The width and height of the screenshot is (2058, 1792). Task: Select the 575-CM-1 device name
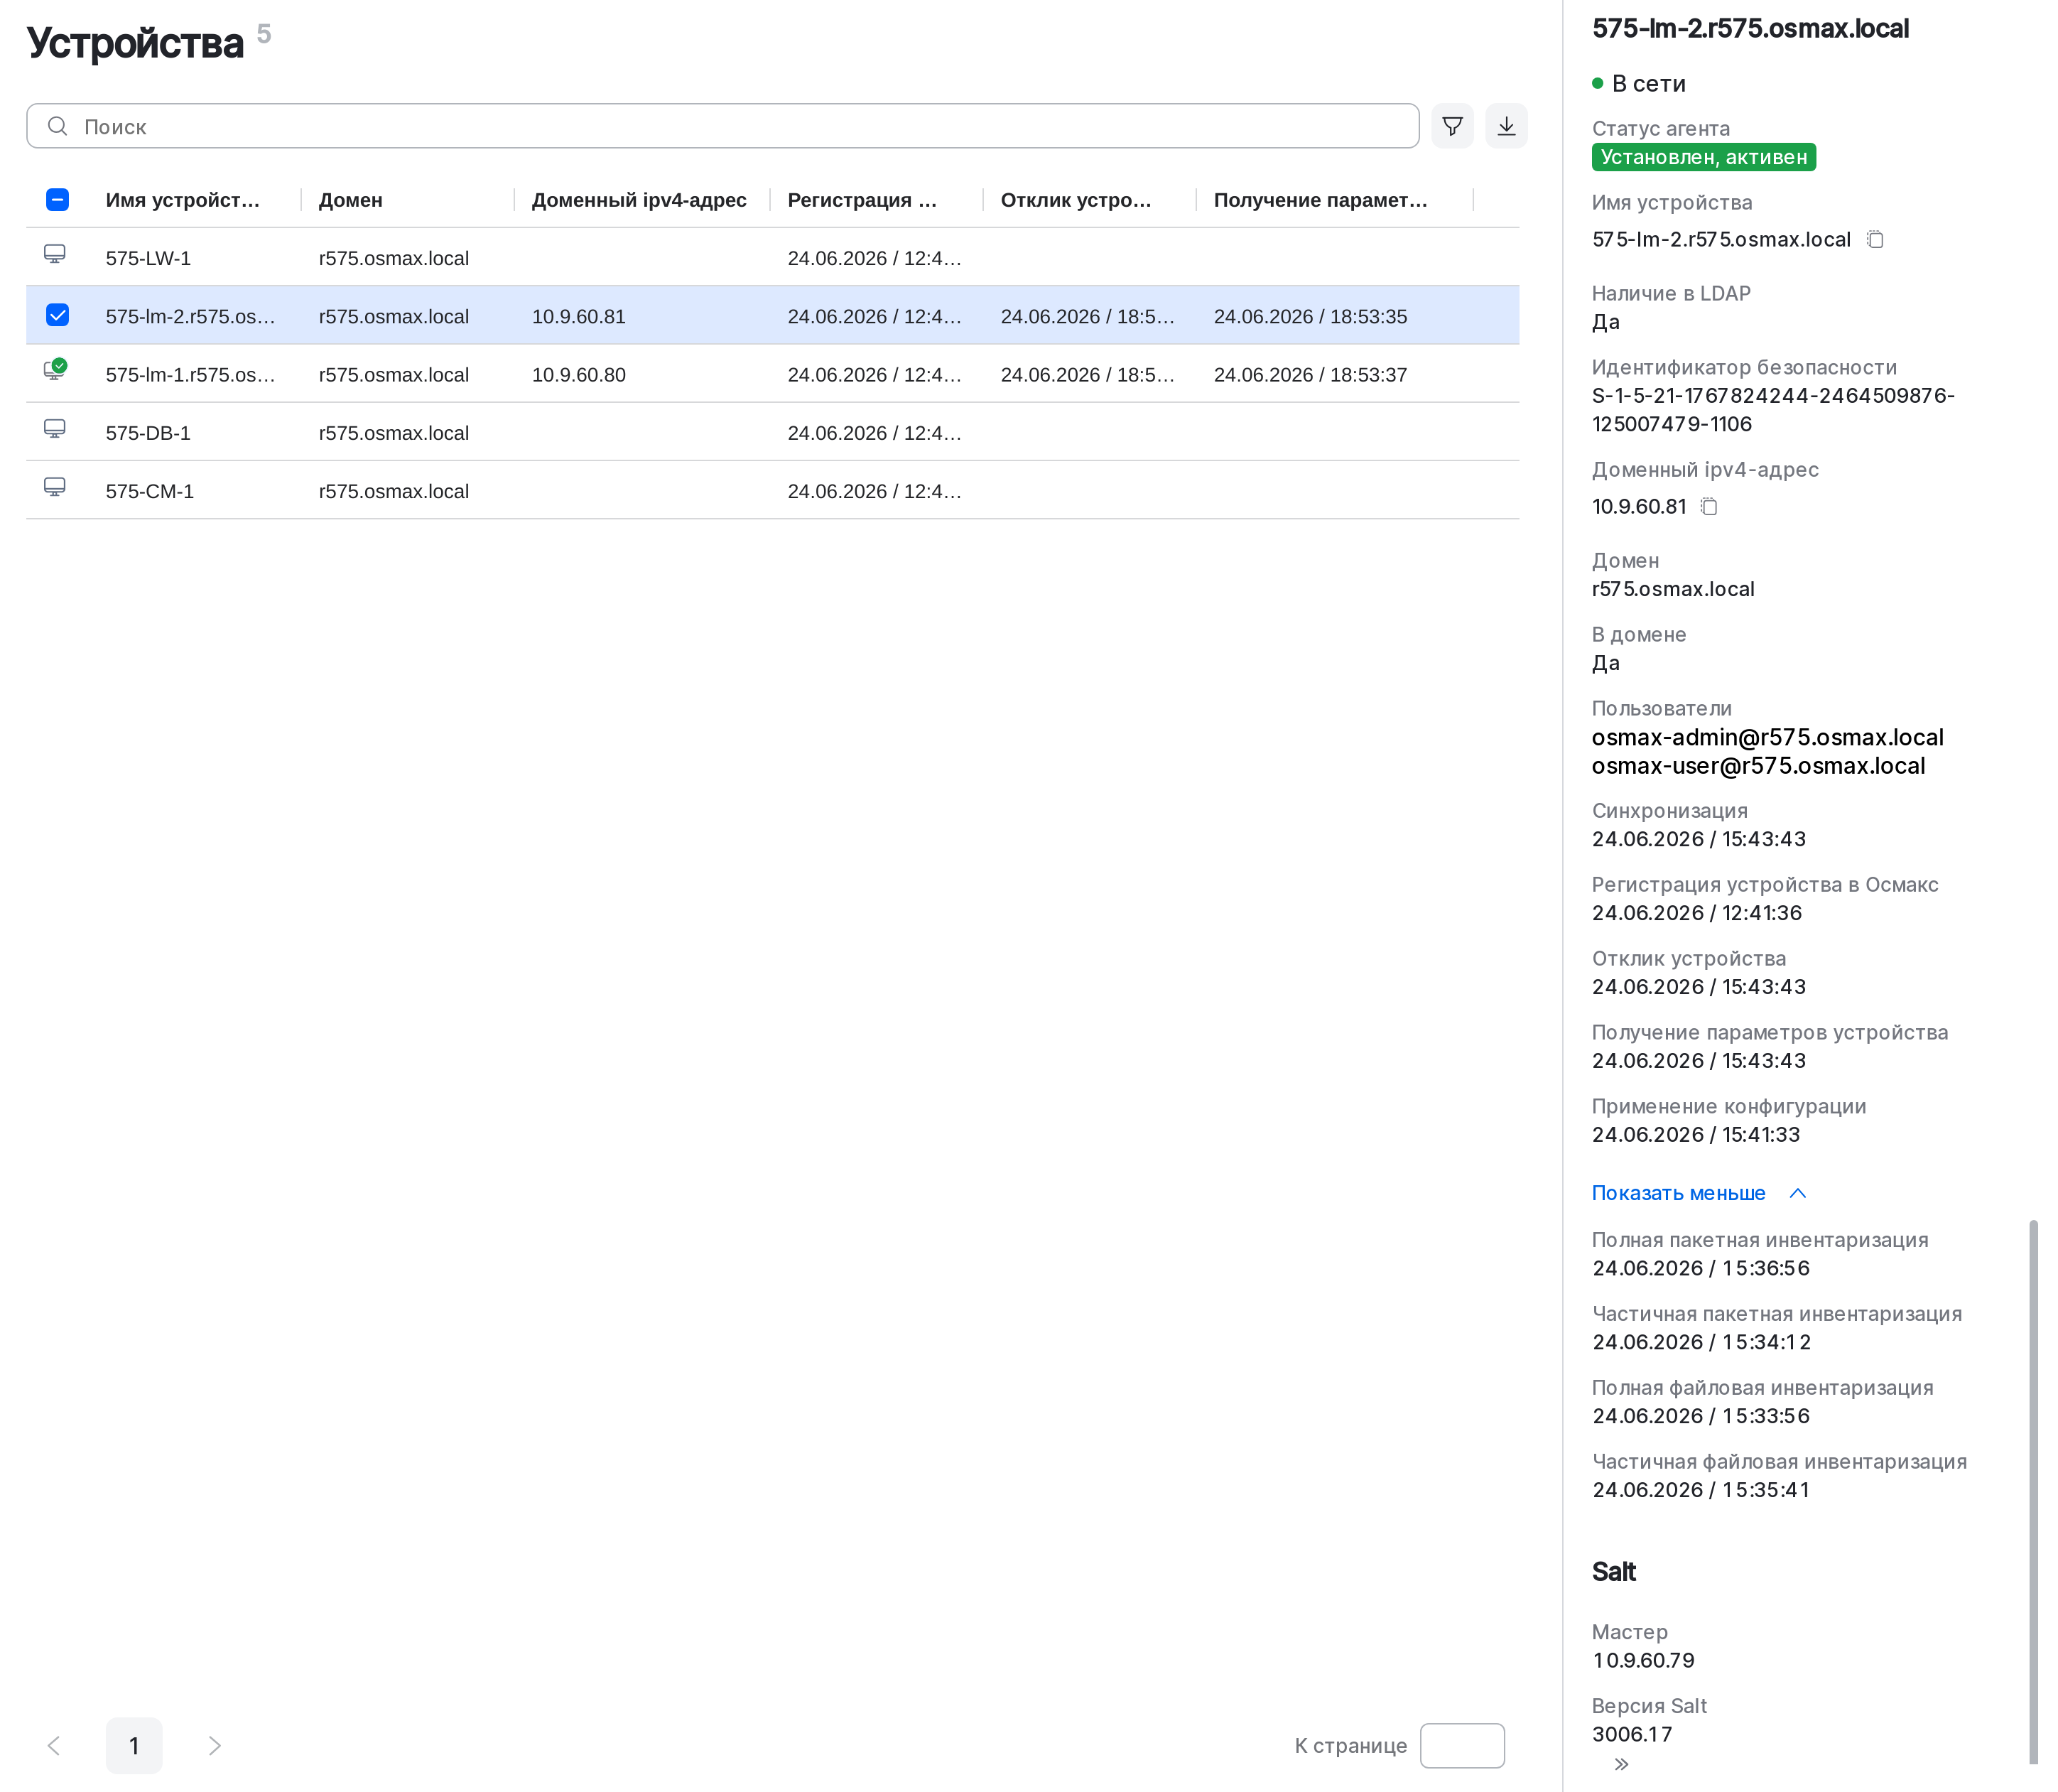[x=150, y=491]
